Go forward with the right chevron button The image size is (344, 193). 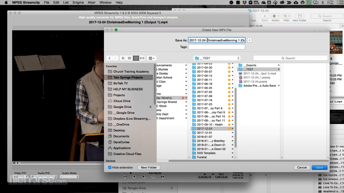pyautogui.click(x=115, y=58)
